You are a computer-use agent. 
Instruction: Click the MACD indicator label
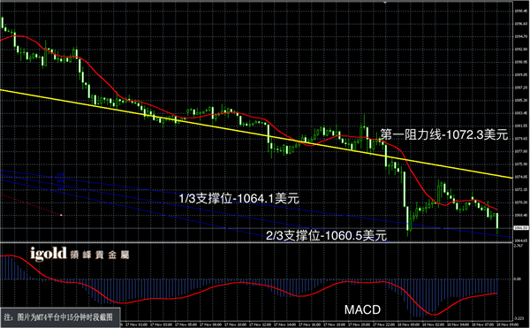[x=362, y=309]
